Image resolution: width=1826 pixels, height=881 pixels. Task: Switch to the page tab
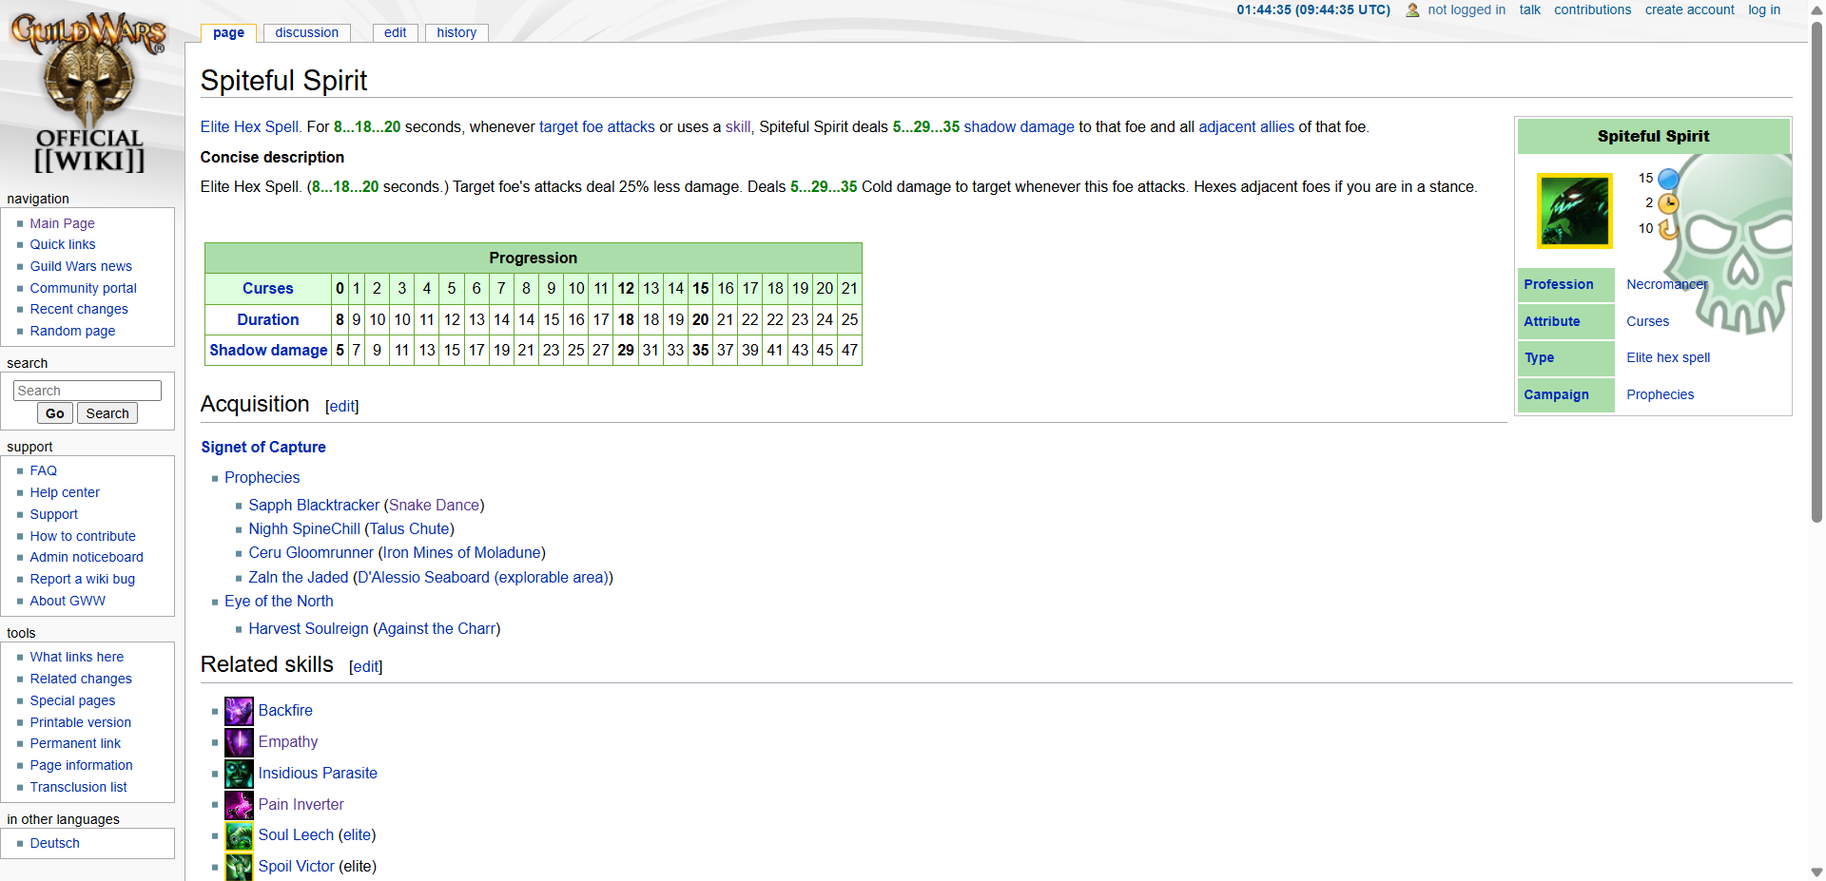(x=228, y=33)
